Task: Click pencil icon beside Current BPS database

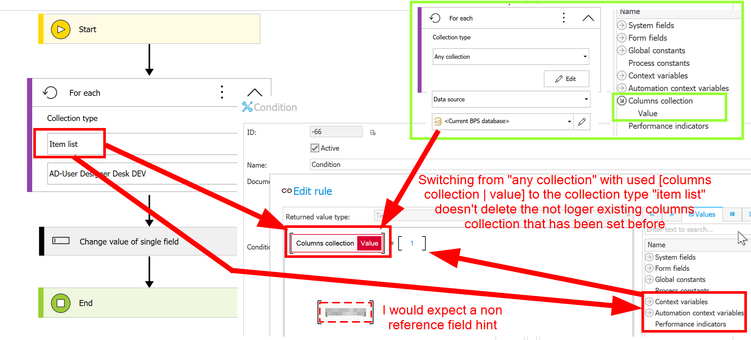Action: click(x=582, y=122)
